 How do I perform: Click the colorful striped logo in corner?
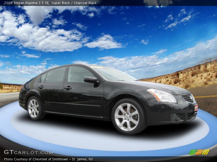(199, 152)
